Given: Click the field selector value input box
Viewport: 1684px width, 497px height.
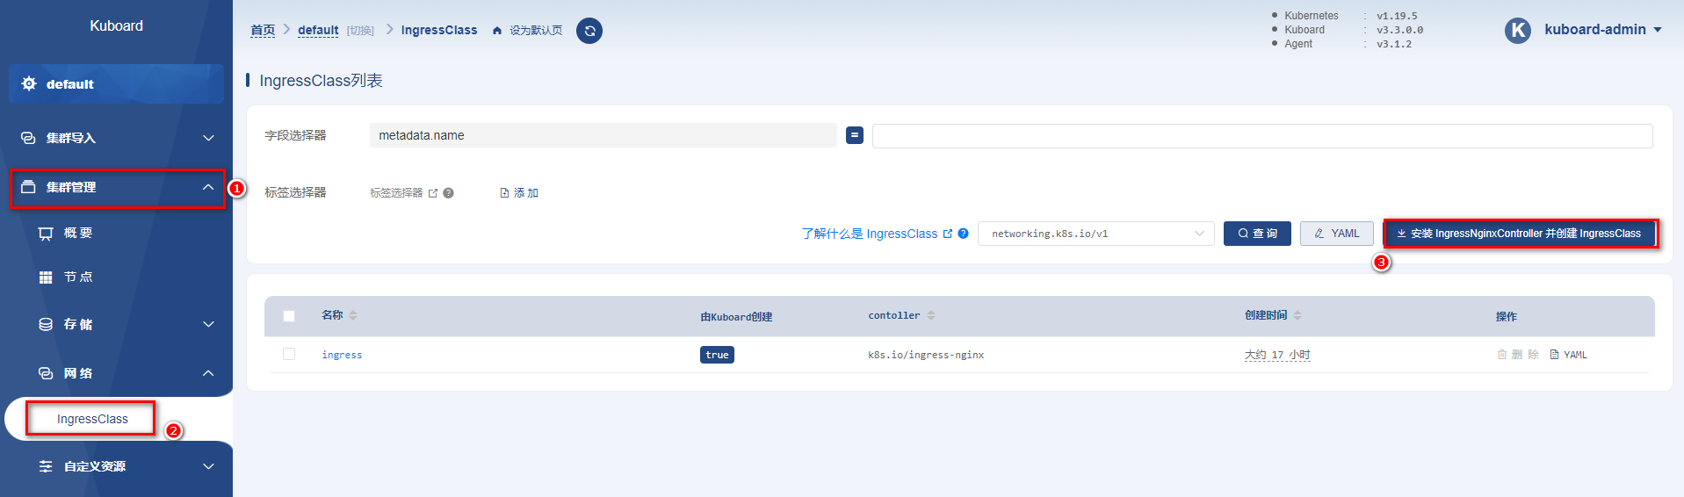Looking at the screenshot, I should tap(1261, 135).
